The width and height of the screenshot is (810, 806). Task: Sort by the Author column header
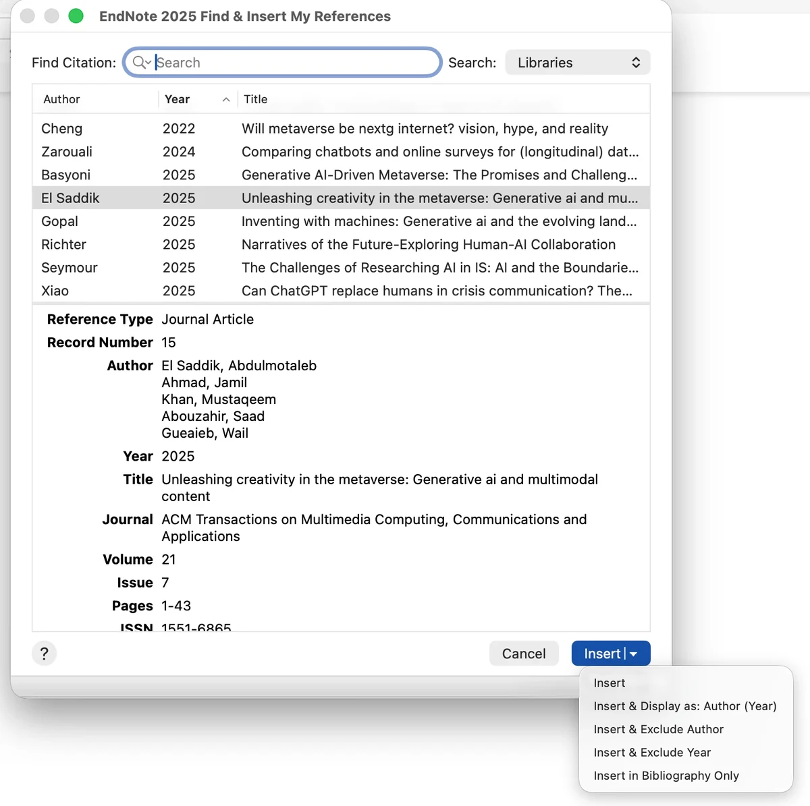point(61,99)
